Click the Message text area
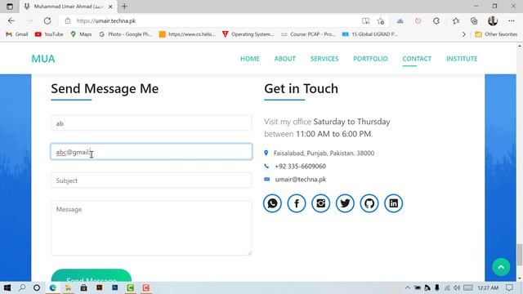The width and height of the screenshot is (523, 294). click(151, 228)
